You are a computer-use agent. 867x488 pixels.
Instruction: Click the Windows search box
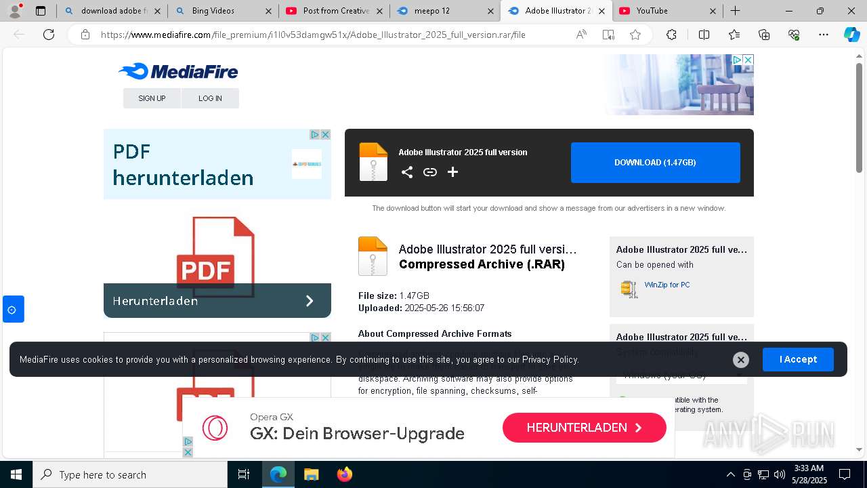pyautogui.click(x=130, y=474)
